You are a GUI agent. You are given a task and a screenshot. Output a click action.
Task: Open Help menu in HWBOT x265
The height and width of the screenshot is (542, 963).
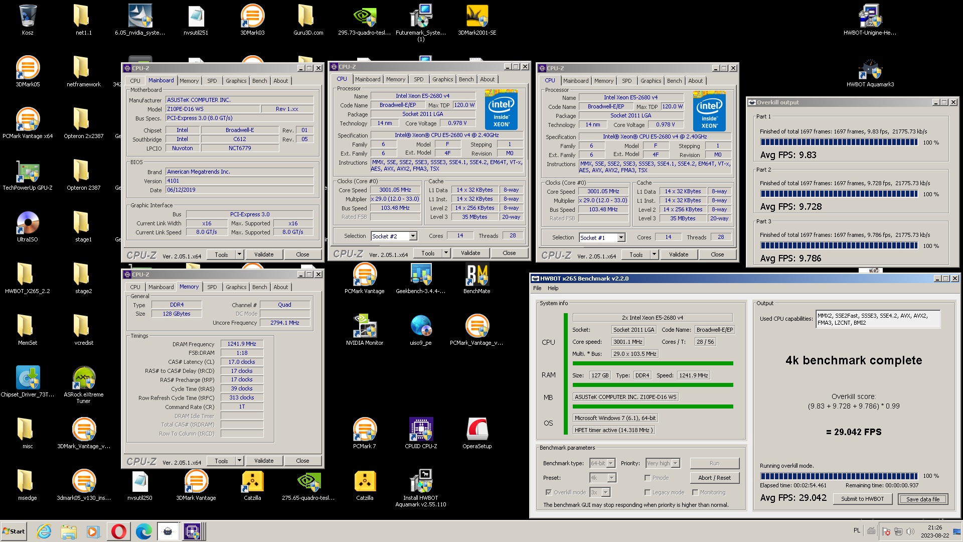click(553, 288)
